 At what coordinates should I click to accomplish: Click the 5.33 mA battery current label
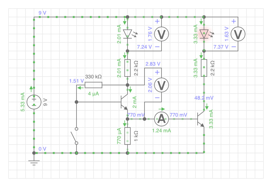(x=22, y=102)
